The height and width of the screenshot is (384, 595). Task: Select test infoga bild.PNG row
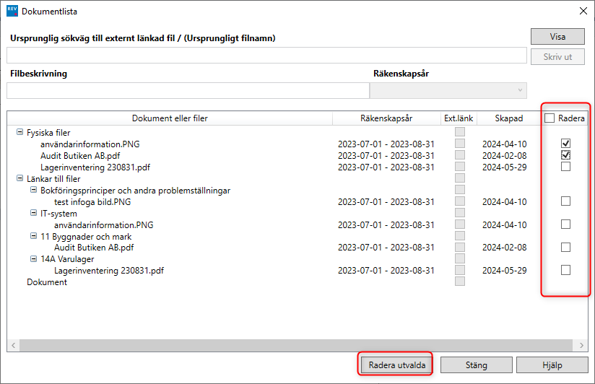tap(92, 202)
